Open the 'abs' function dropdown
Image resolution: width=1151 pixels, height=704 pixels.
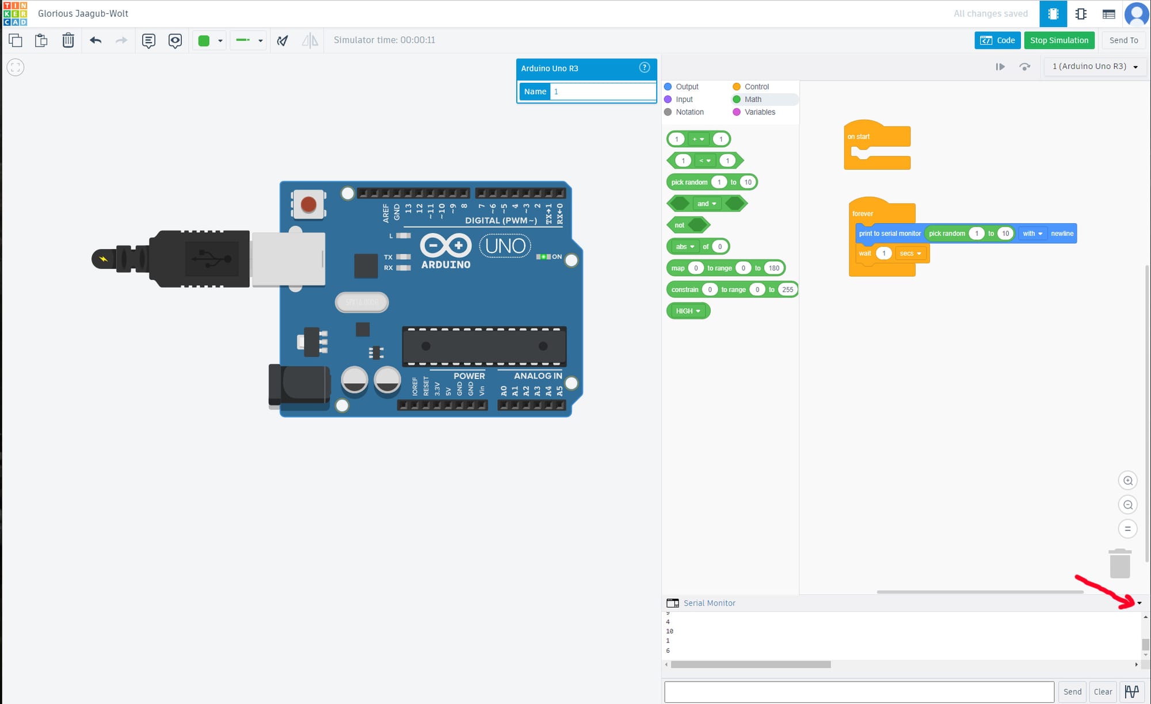(x=685, y=247)
